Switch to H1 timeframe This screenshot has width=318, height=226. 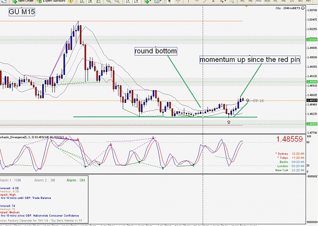(x=275, y=1)
